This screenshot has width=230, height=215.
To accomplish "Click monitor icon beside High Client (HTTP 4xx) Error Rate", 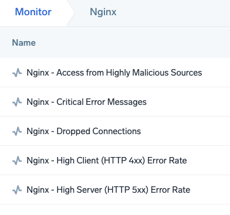I will point(17,161).
